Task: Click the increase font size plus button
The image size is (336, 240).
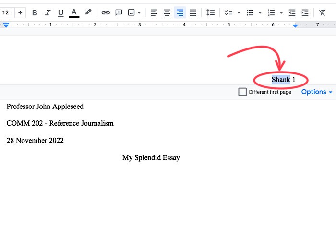Action: (x=20, y=12)
